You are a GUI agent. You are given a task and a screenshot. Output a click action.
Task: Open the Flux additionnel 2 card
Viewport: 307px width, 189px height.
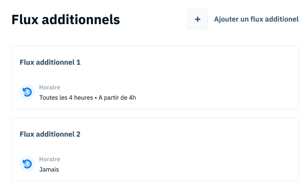(x=155, y=149)
